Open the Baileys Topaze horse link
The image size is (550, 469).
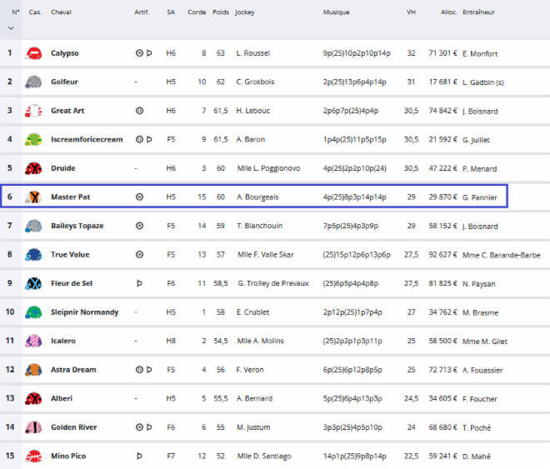coord(77,226)
